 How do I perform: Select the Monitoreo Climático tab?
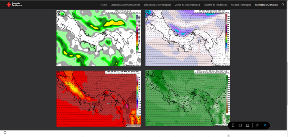coord(266,5)
